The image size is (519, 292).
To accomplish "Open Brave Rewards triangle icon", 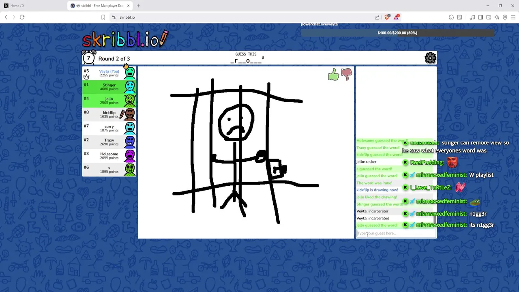I will click(397, 17).
